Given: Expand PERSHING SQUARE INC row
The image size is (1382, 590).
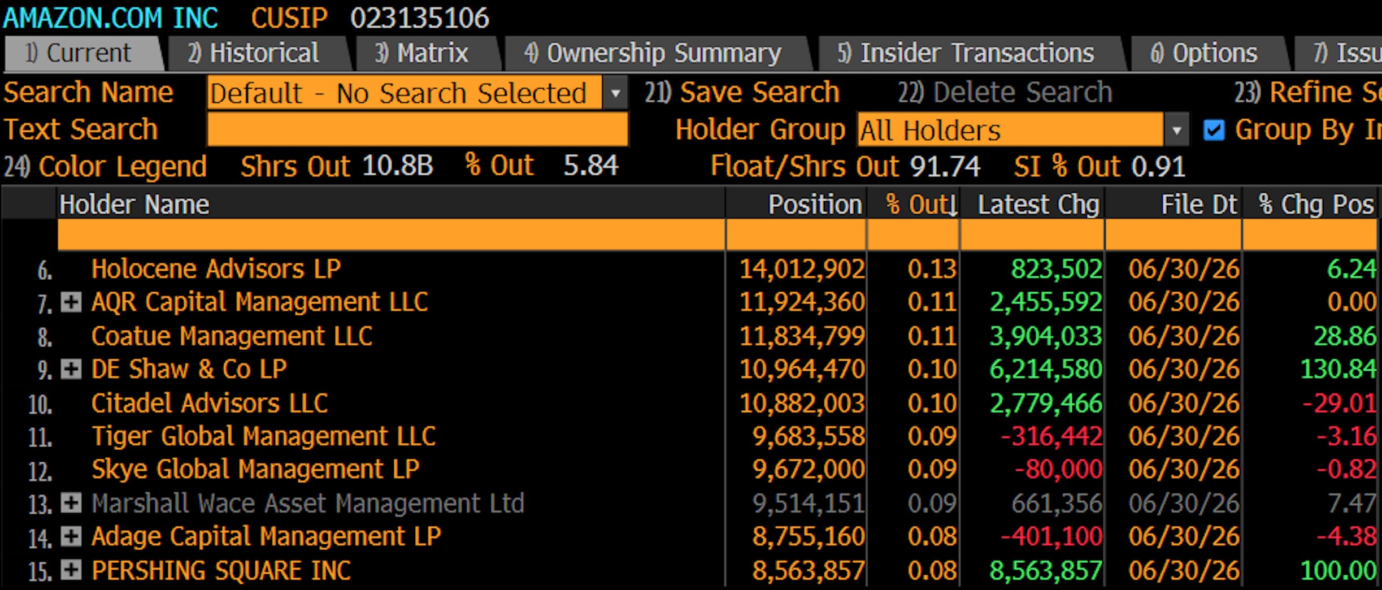Looking at the screenshot, I should pos(71,570).
